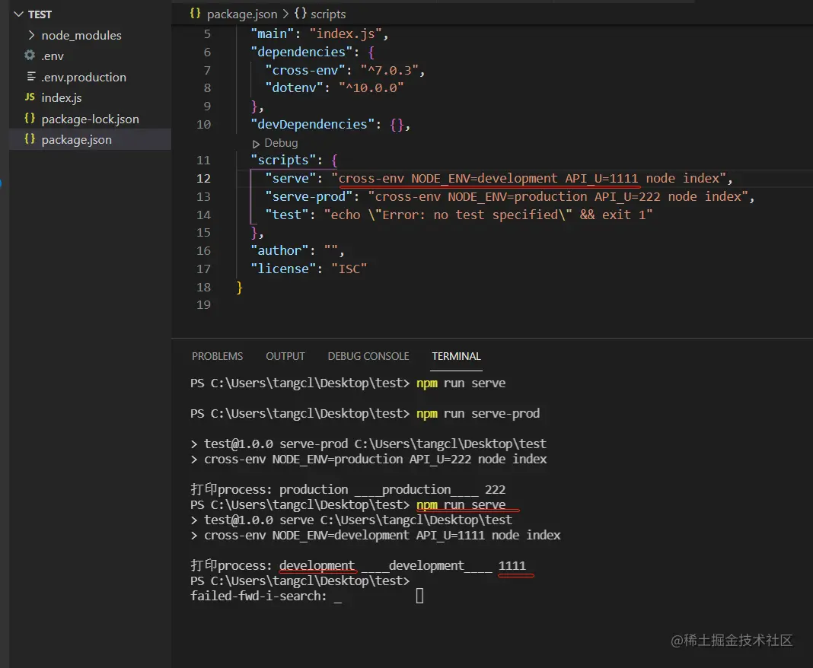Open the DEBUG CONSOLE tab

pyautogui.click(x=368, y=357)
